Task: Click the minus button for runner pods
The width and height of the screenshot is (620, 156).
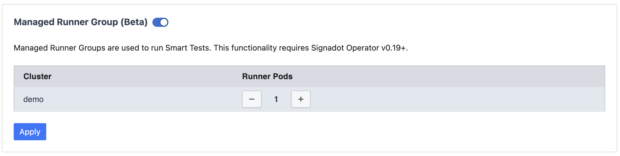Action: (x=251, y=99)
